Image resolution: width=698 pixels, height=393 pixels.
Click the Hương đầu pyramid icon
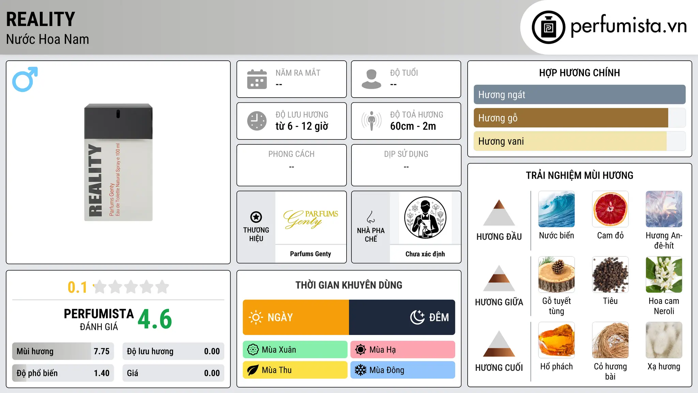click(499, 213)
